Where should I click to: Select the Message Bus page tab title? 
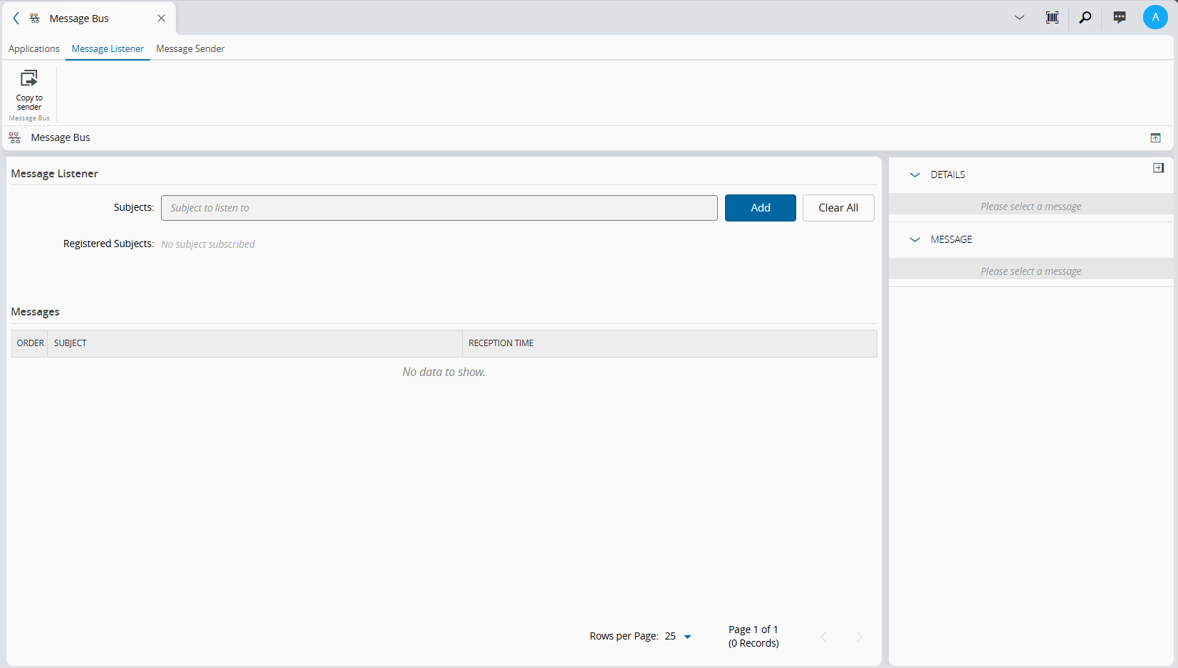click(x=79, y=19)
